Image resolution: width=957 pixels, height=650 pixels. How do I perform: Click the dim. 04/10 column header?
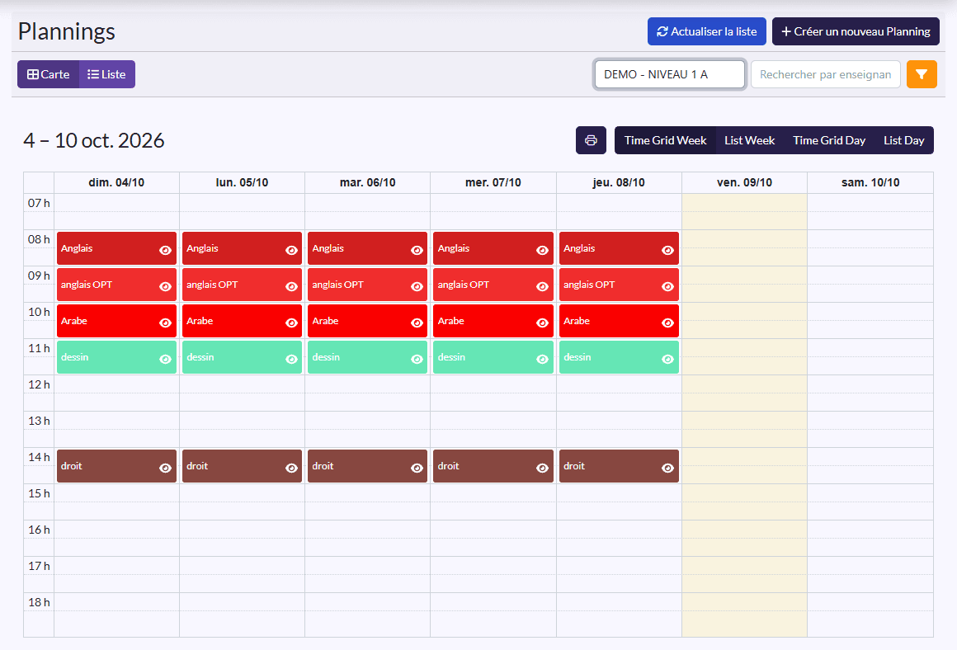tap(116, 182)
